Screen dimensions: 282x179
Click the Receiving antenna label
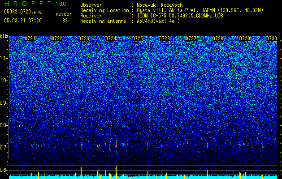(x=103, y=21)
